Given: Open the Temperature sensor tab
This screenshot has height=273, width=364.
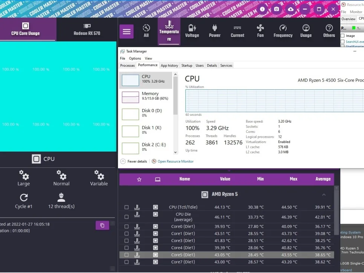Looking at the screenshot, I should [169, 31].
